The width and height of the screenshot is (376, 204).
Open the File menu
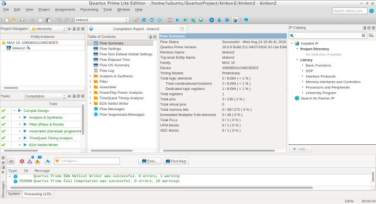pos(6,9)
